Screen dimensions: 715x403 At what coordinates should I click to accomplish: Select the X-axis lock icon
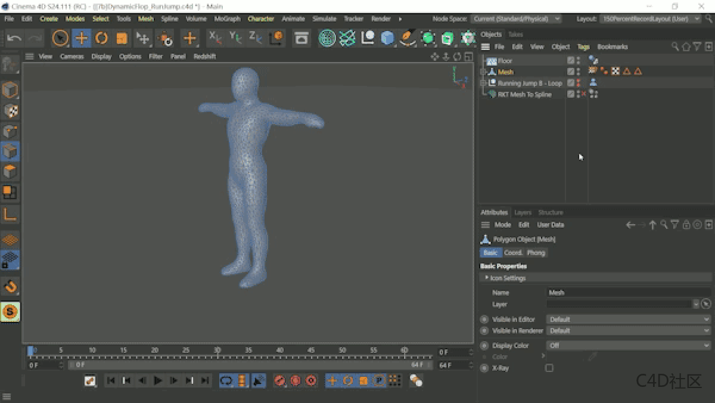(x=213, y=39)
